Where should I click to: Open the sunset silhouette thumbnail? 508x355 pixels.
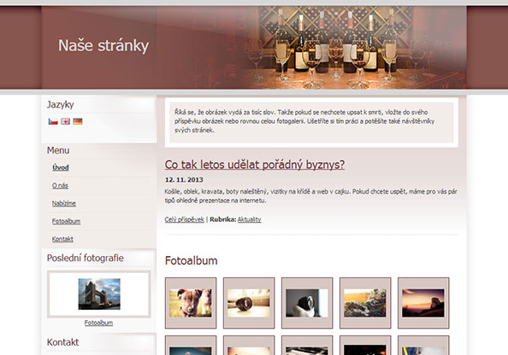click(x=423, y=303)
